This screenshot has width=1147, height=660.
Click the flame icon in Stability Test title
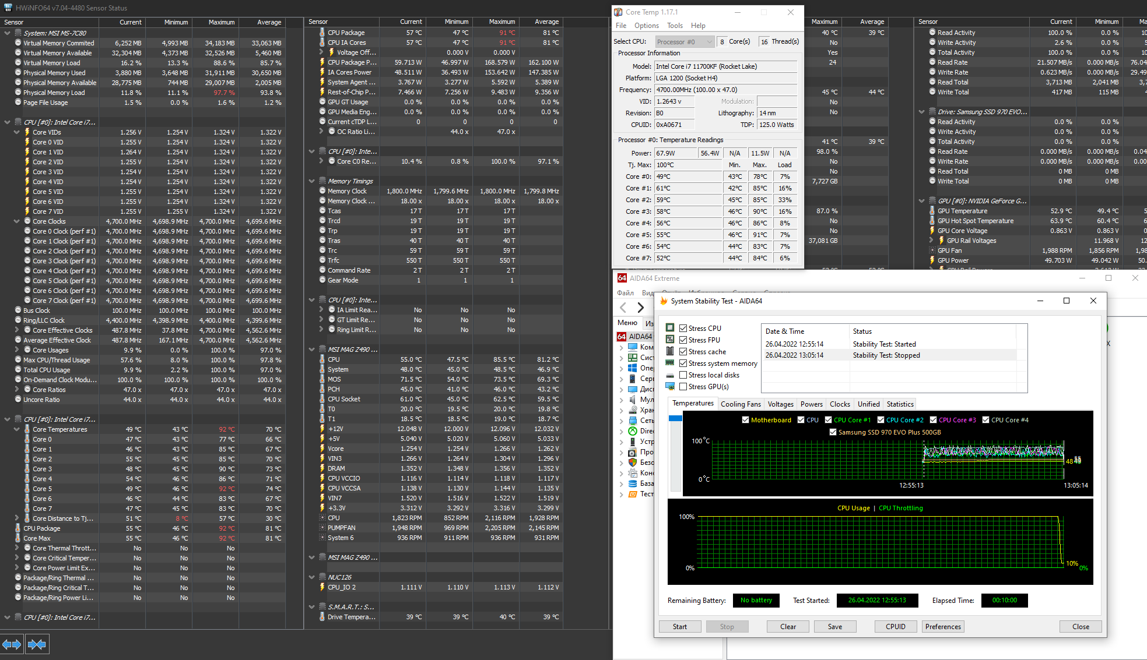click(664, 301)
